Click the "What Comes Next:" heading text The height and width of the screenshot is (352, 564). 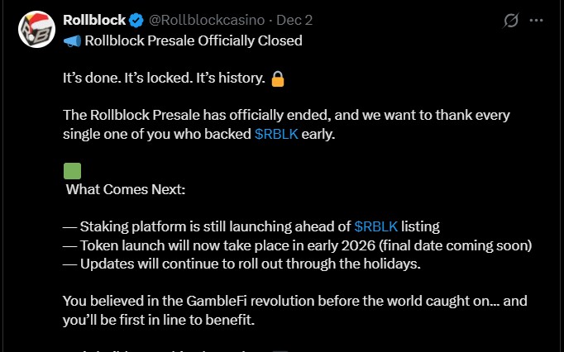[x=126, y=190]
